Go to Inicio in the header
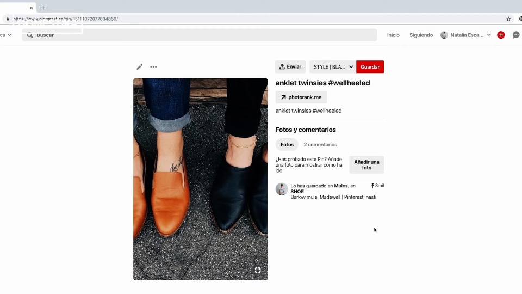 393,35
